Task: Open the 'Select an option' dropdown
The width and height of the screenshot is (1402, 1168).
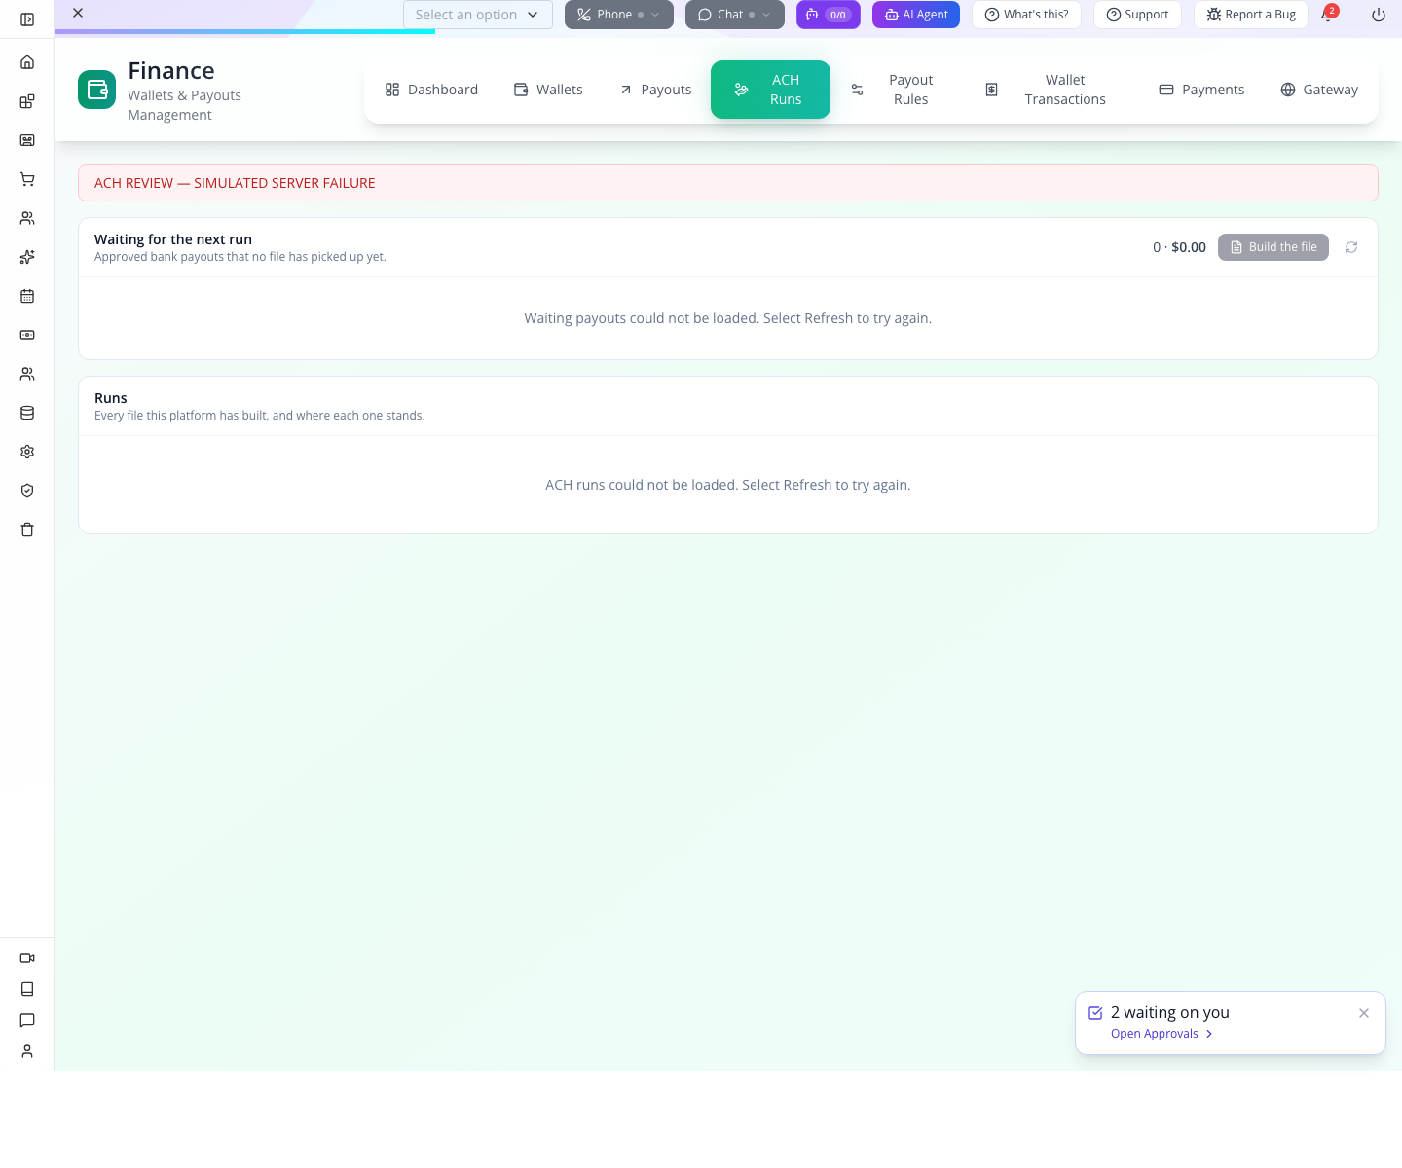Action: pos(478,15)
